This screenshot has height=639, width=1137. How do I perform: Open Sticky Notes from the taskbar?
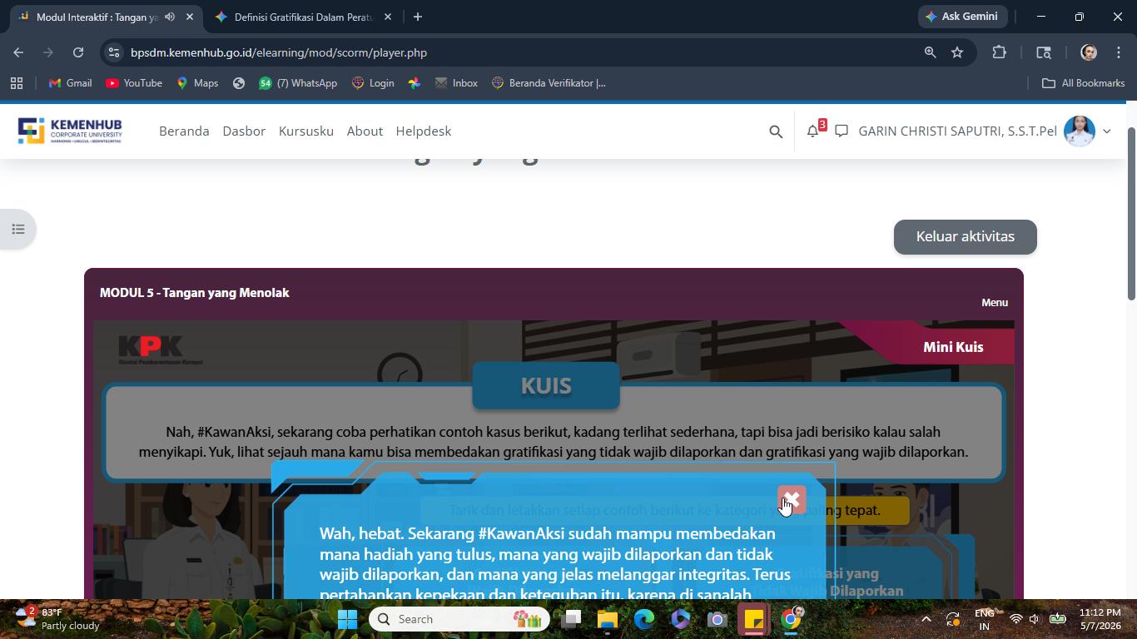[754, 619]
